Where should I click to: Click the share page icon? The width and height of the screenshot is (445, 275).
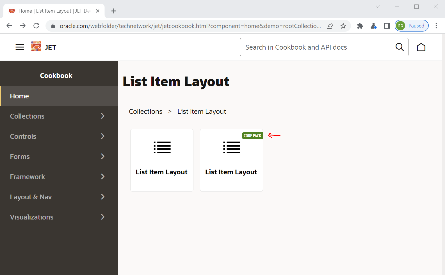pyautogui.click(x=330, y=26)
